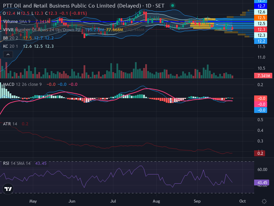Click the May label on time axis

33,201
